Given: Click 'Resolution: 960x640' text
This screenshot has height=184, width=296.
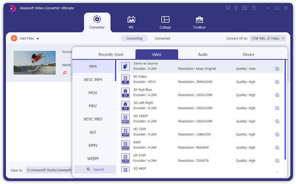Looking at the screenshot, I should click(193, 148).
